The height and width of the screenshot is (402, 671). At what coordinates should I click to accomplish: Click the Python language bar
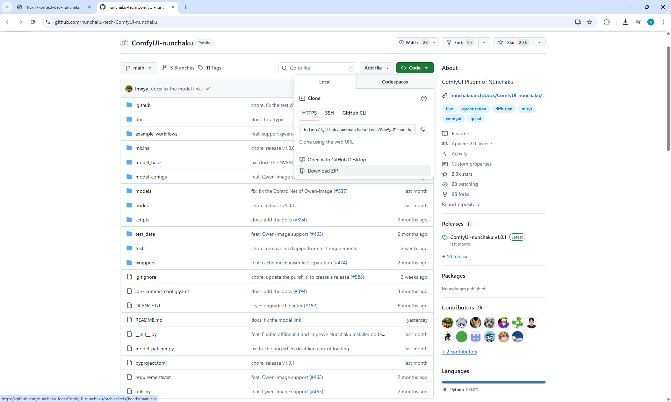point(493,382)
